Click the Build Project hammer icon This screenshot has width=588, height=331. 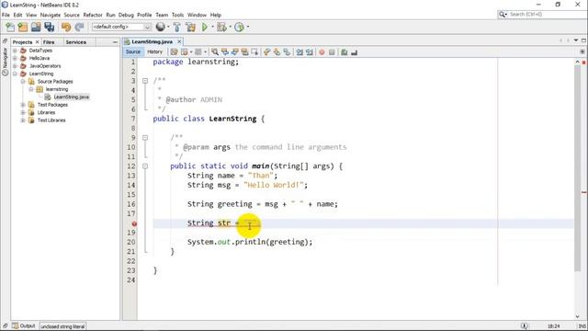pos(176,27)
